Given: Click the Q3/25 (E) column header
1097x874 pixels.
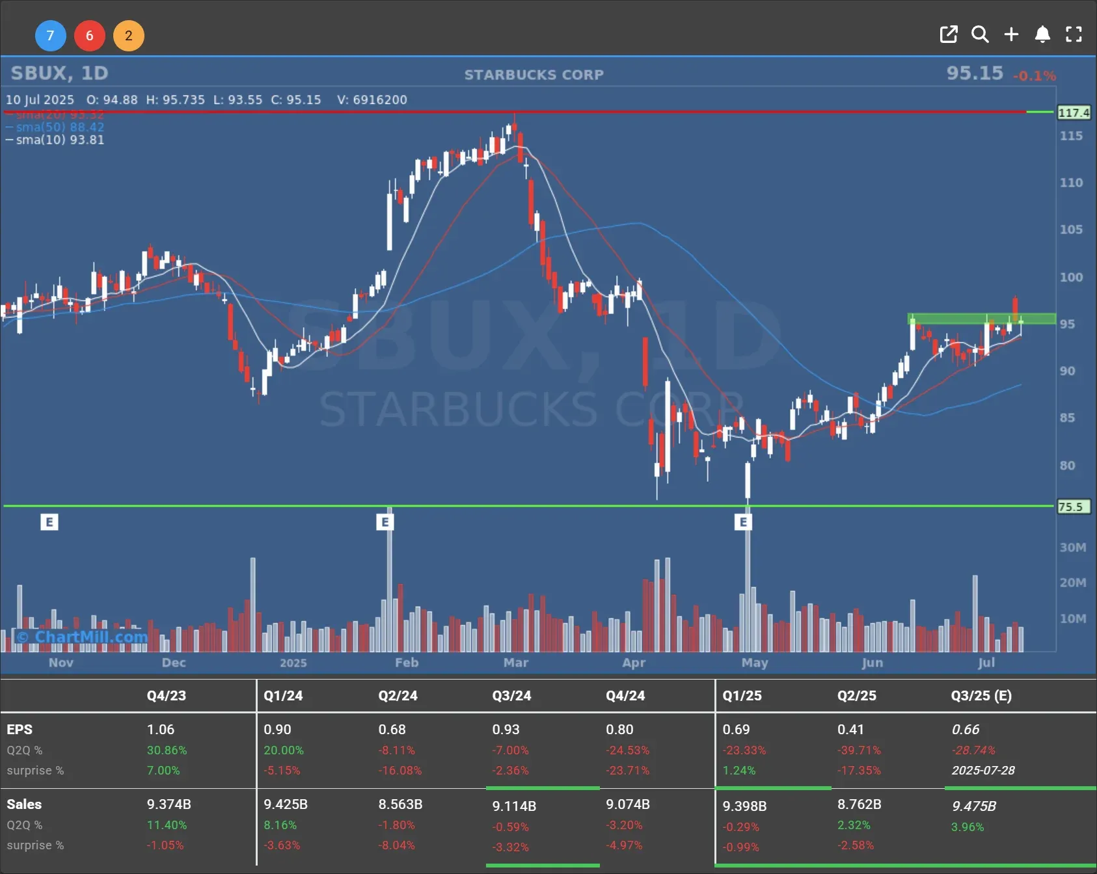Looking at the screenshot, I should tap(981, 695).
